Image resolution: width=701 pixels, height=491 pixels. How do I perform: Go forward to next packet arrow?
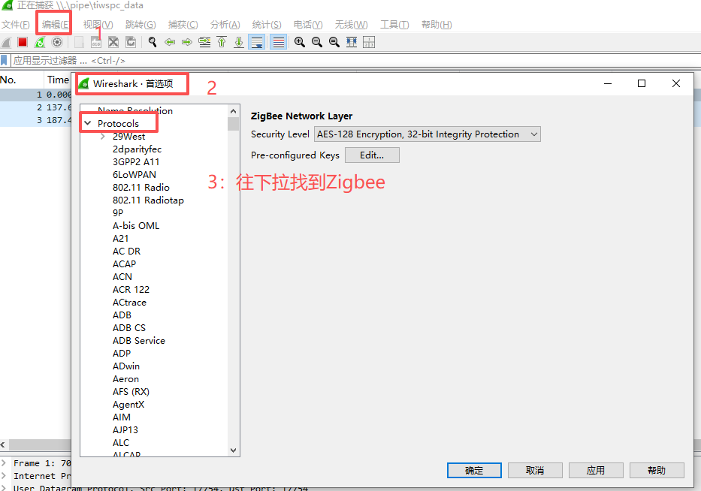point(187,43)
